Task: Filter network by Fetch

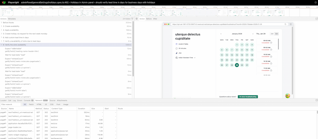Action: tap(31, 105)
